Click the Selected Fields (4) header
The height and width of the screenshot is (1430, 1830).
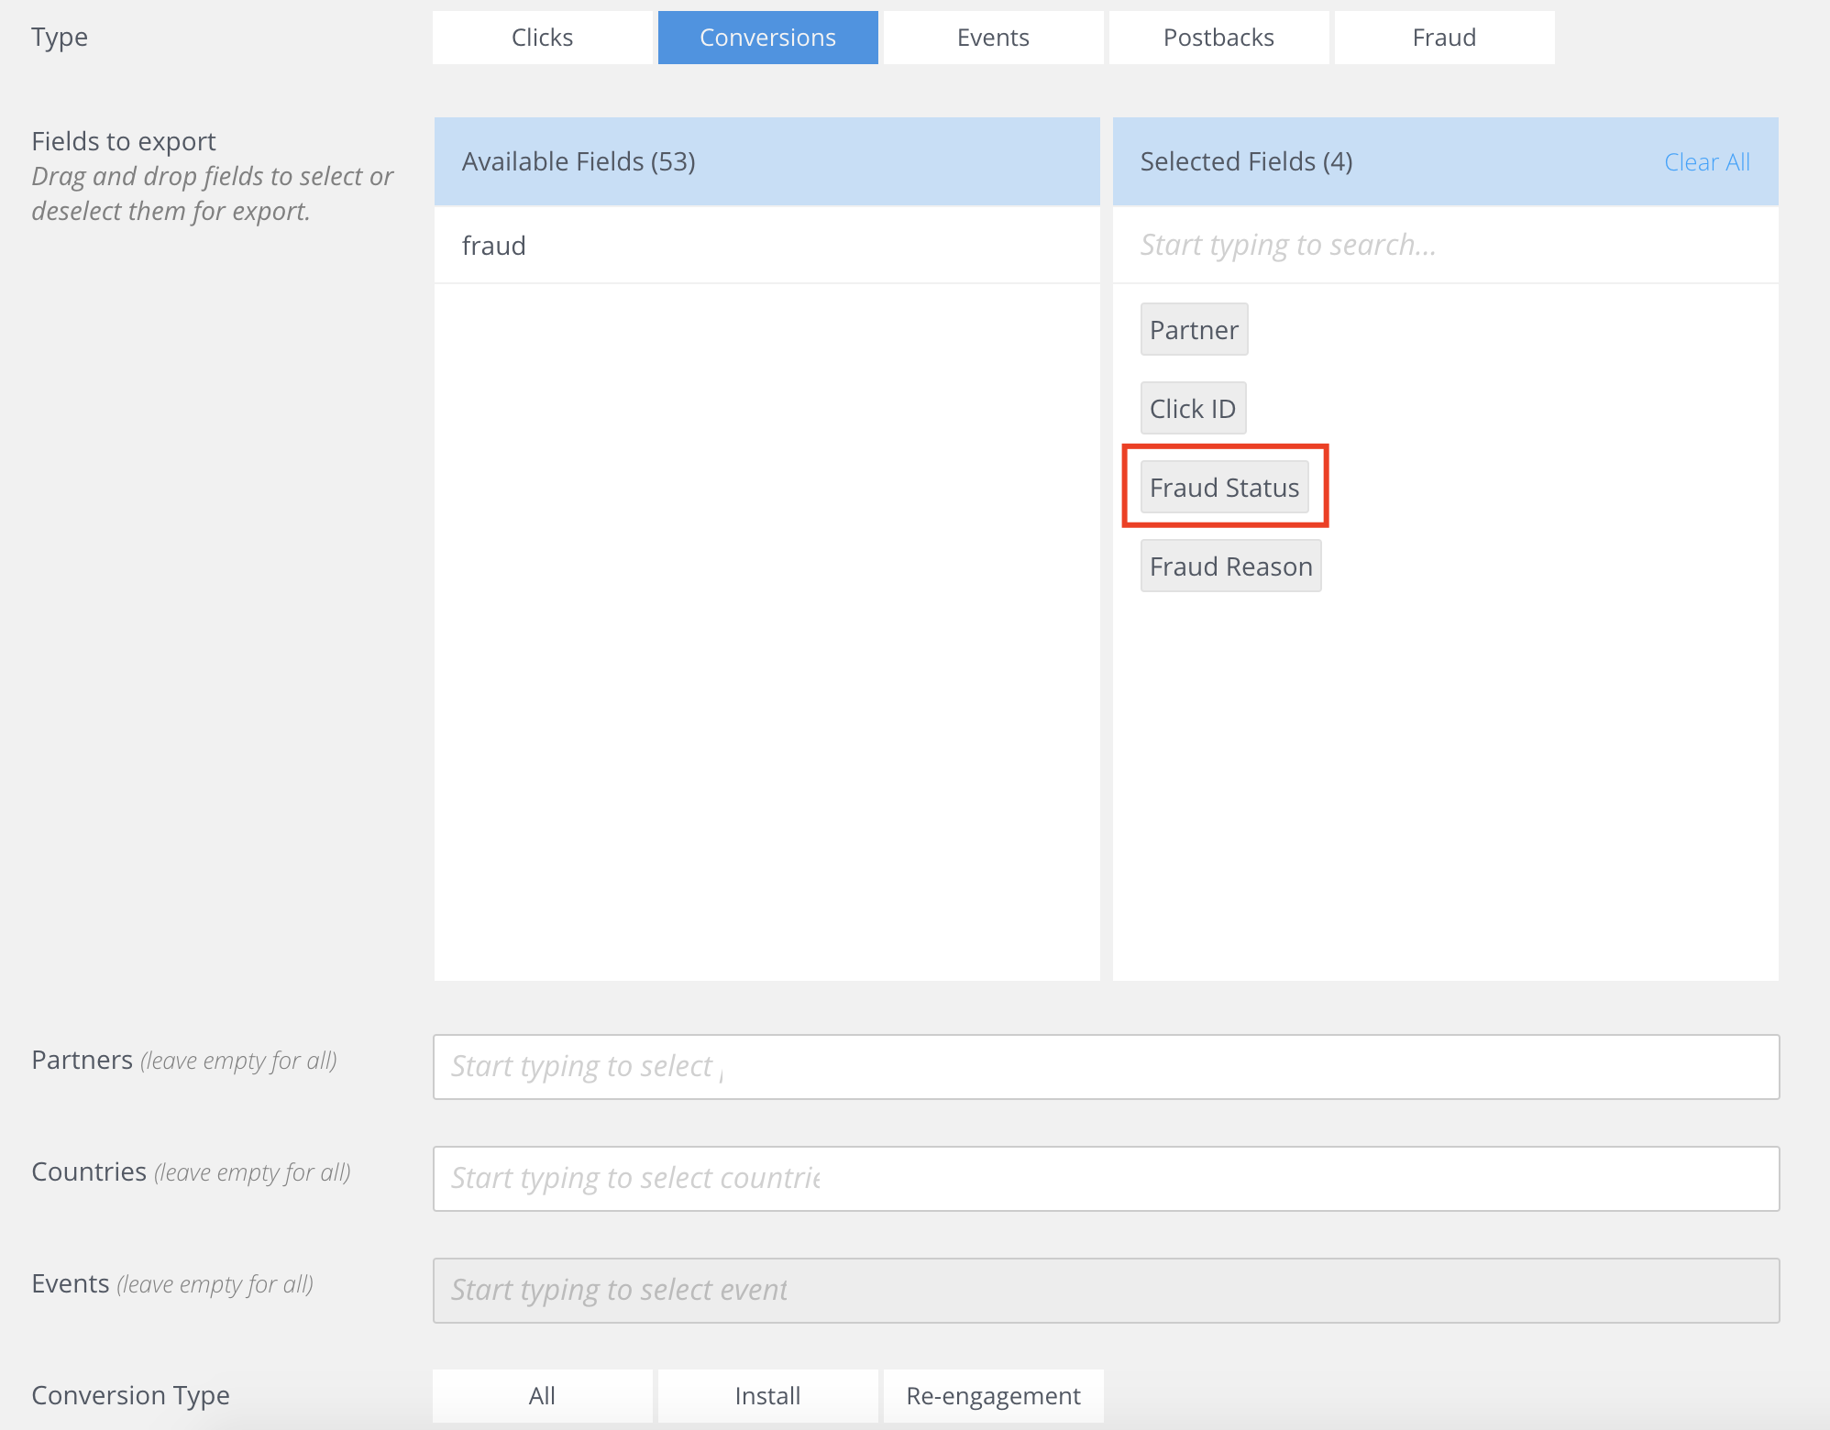(x=1246, y=162)
